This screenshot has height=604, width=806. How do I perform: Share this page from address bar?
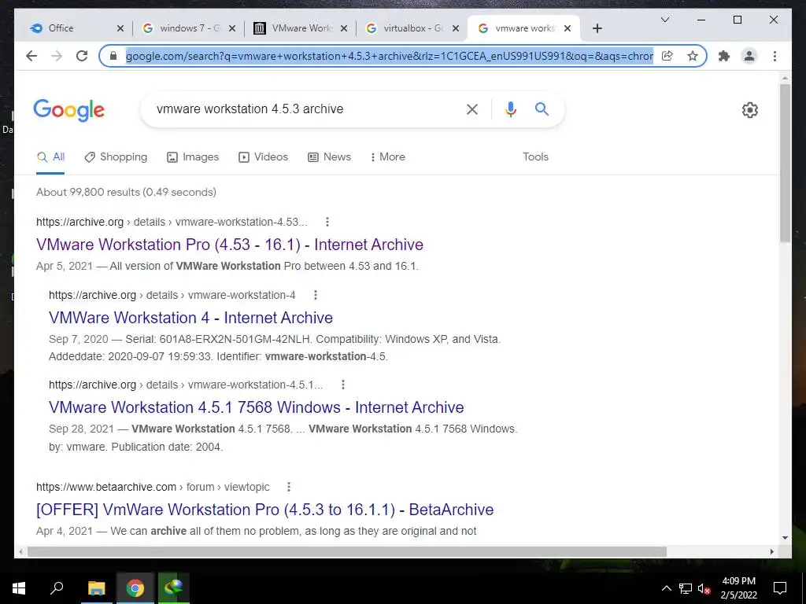(x=667, y=56)
